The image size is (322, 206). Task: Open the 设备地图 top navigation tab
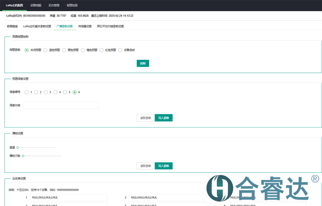click(x=36, y=5)
